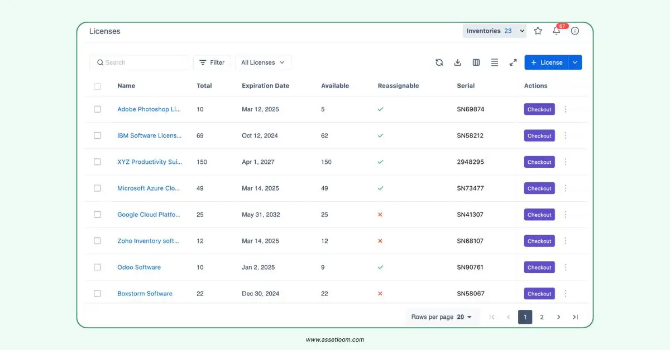670x350 pixels.
Task: Select the Odoo Software row checkbox
Action: 97,267
